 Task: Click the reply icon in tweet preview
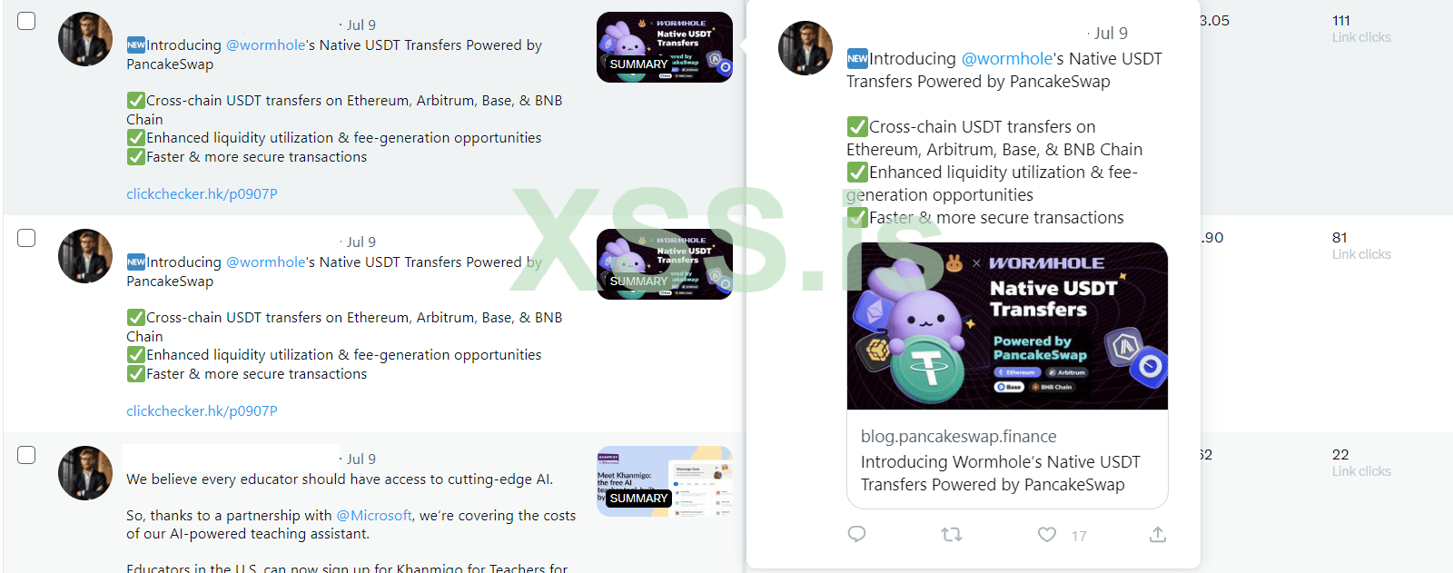coord(856,534)
